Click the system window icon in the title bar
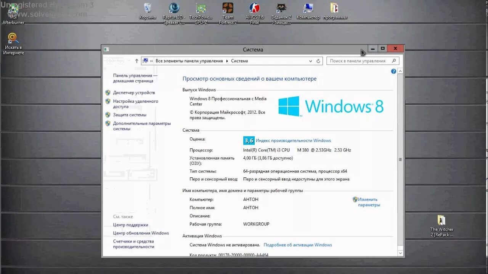Image resolution: width=488 pixels, height=274 pixels. 107,49
